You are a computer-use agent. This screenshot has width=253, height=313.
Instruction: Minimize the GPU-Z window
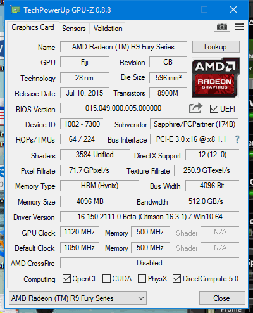[176, 10]
